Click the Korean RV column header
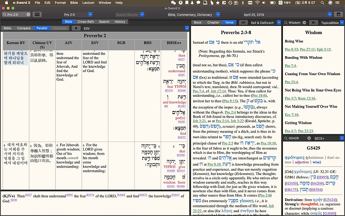The image size is (345, 216). click(16, 45)
